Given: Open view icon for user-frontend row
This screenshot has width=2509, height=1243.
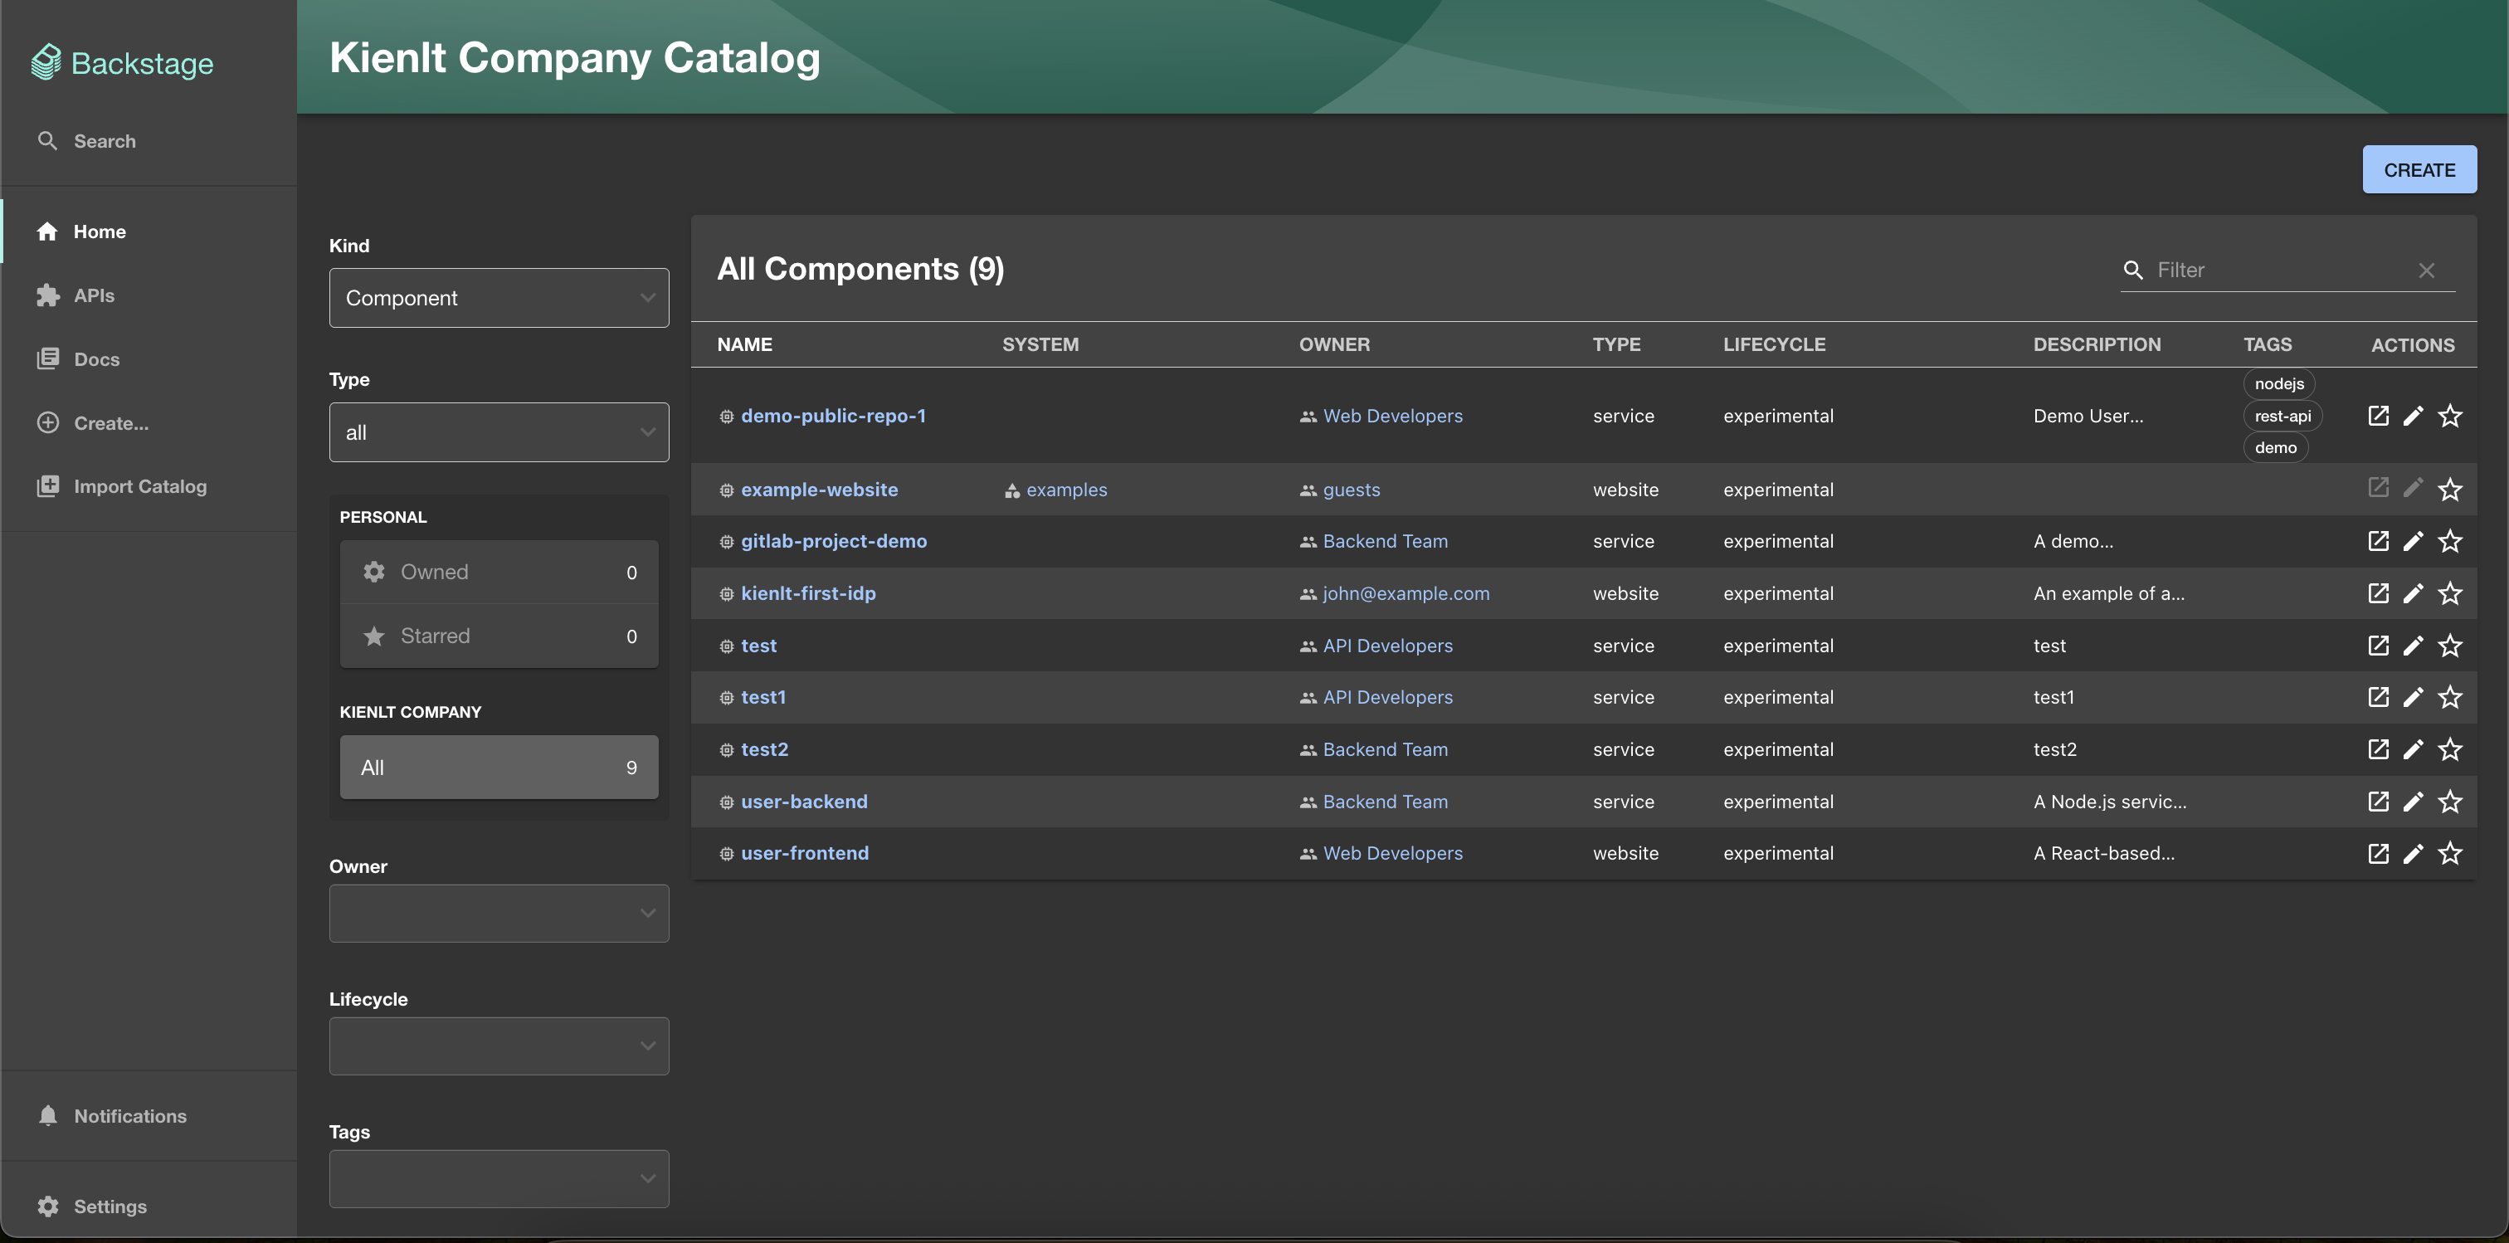Looking at the screenshot, I should tap(2378, 853).
